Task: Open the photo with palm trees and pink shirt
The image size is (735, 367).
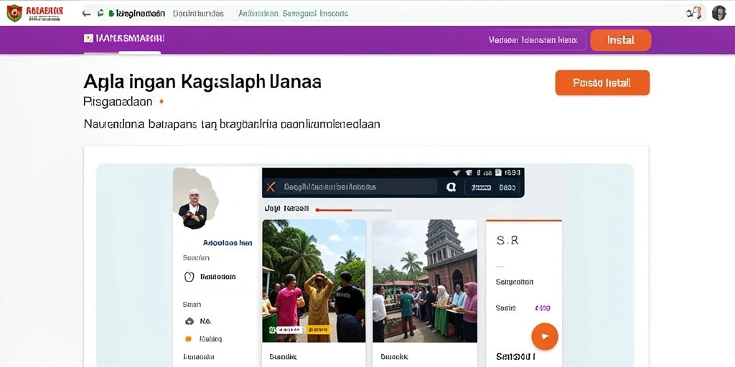Action: (x=314, y=281)
